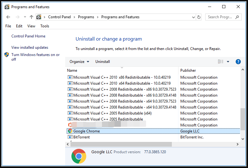Click the help question mark icon
The width and height of the screenshot is (248, 168).
(x=238, y=62)
